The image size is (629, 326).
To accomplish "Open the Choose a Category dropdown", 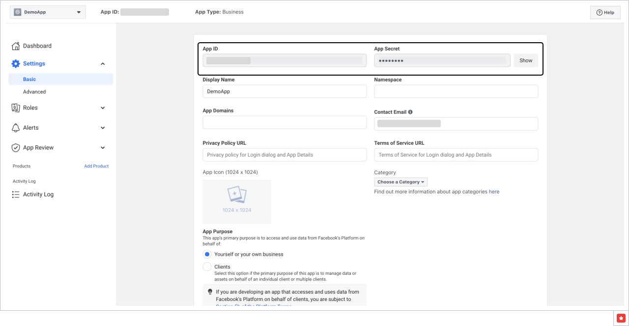I will [400, 182].
